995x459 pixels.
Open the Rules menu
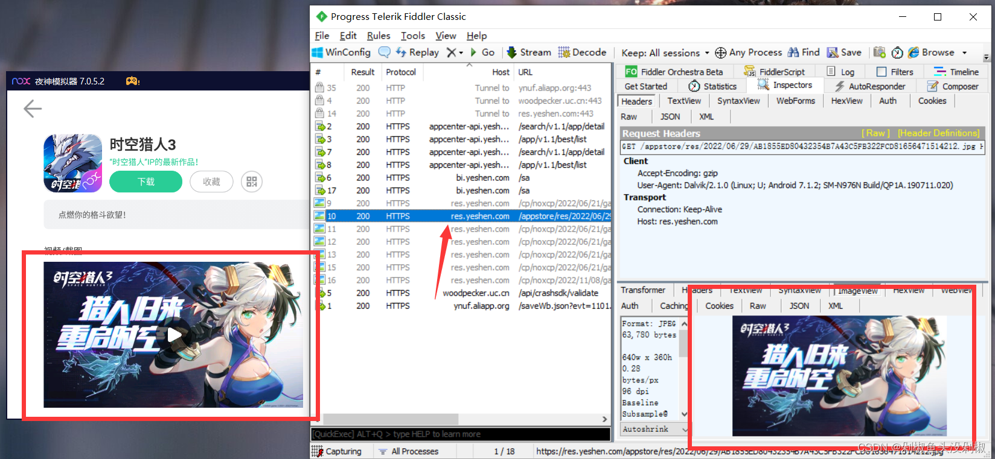[x=379, y=36]
